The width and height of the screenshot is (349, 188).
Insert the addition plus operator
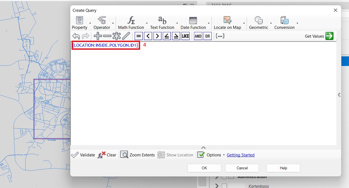(x=98, y=36)
